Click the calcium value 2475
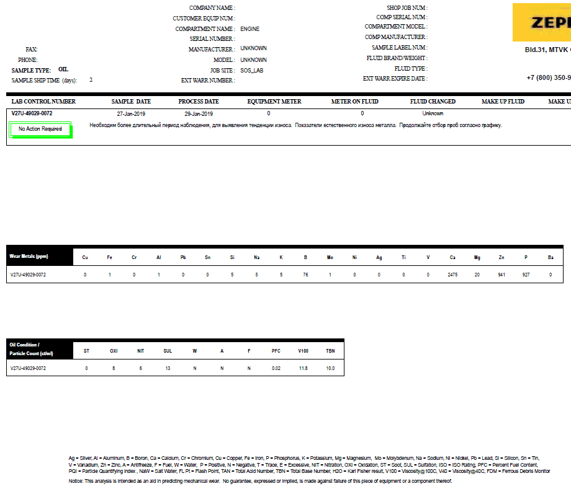 tap(452, 274)
